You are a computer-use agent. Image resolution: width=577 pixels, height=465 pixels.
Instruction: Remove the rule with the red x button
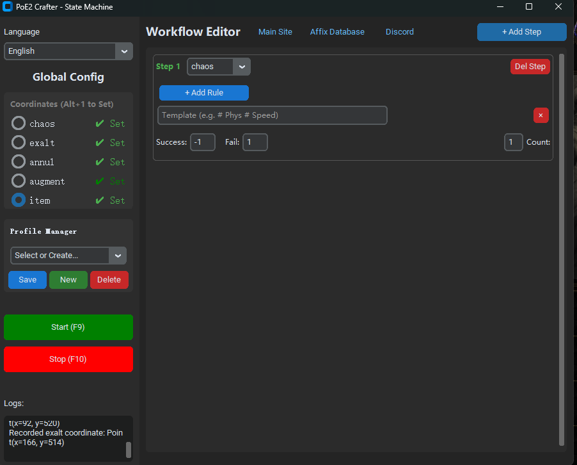[x=541, y=115]
